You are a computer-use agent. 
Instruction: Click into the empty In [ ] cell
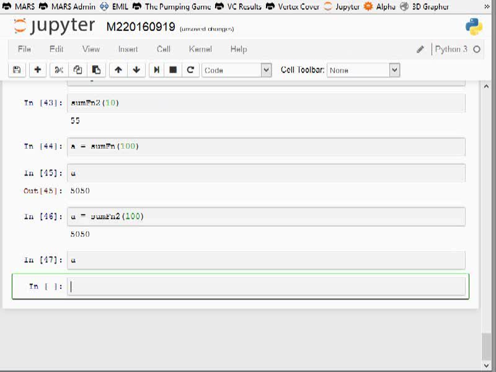pos(266,286)
